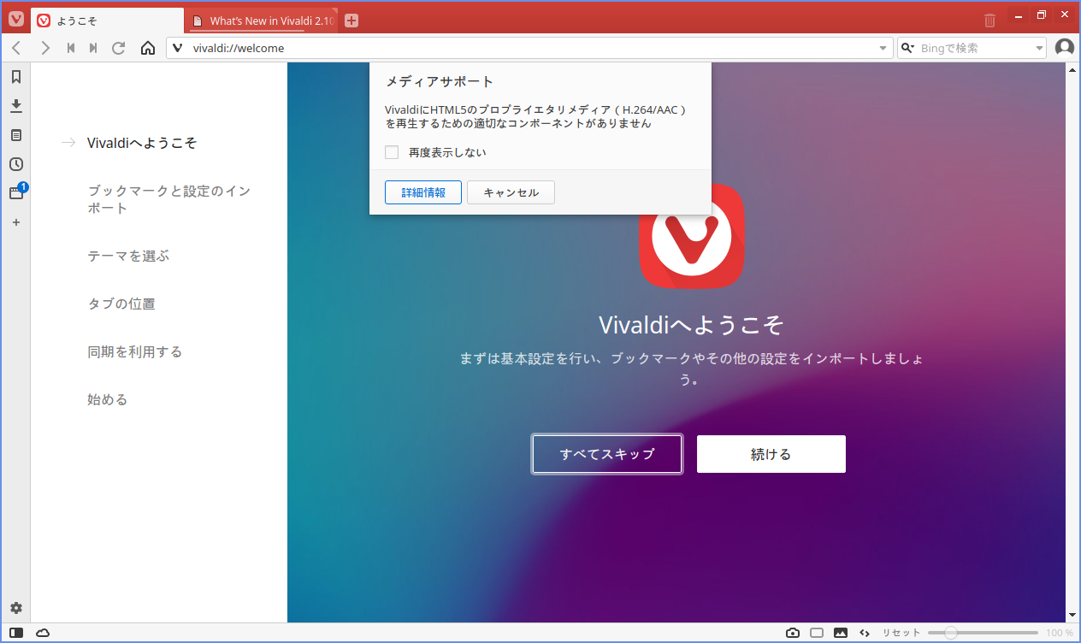Viewport: 1081px width, 643px height.
Task: Check the 再度表示しない checkbox
Action: click(392, 152)
